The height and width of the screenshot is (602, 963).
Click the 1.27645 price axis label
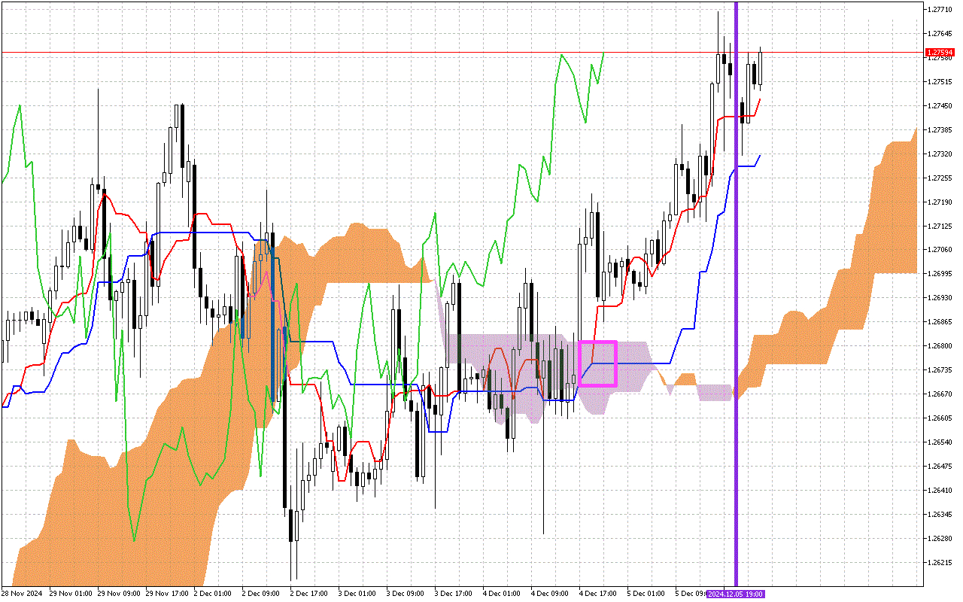pos(940,33)
